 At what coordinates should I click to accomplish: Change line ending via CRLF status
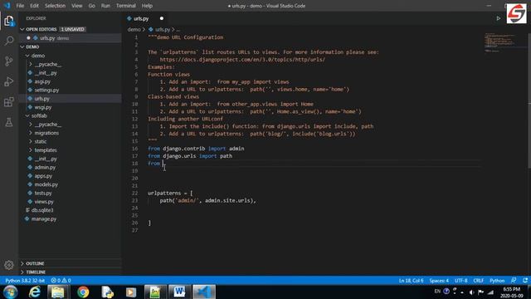coord(478,281)
